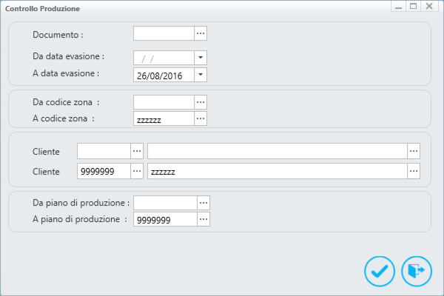Open A codice zona lookup ellipsis
Image resolution: width=444 pixels, height=296 pixels.
(x=201, y=118)
